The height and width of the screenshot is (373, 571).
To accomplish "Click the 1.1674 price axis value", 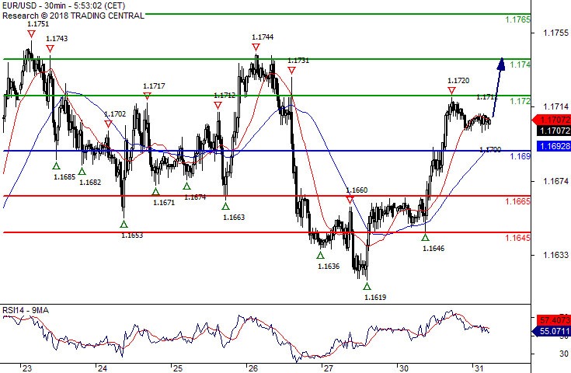I will (555, 181).
